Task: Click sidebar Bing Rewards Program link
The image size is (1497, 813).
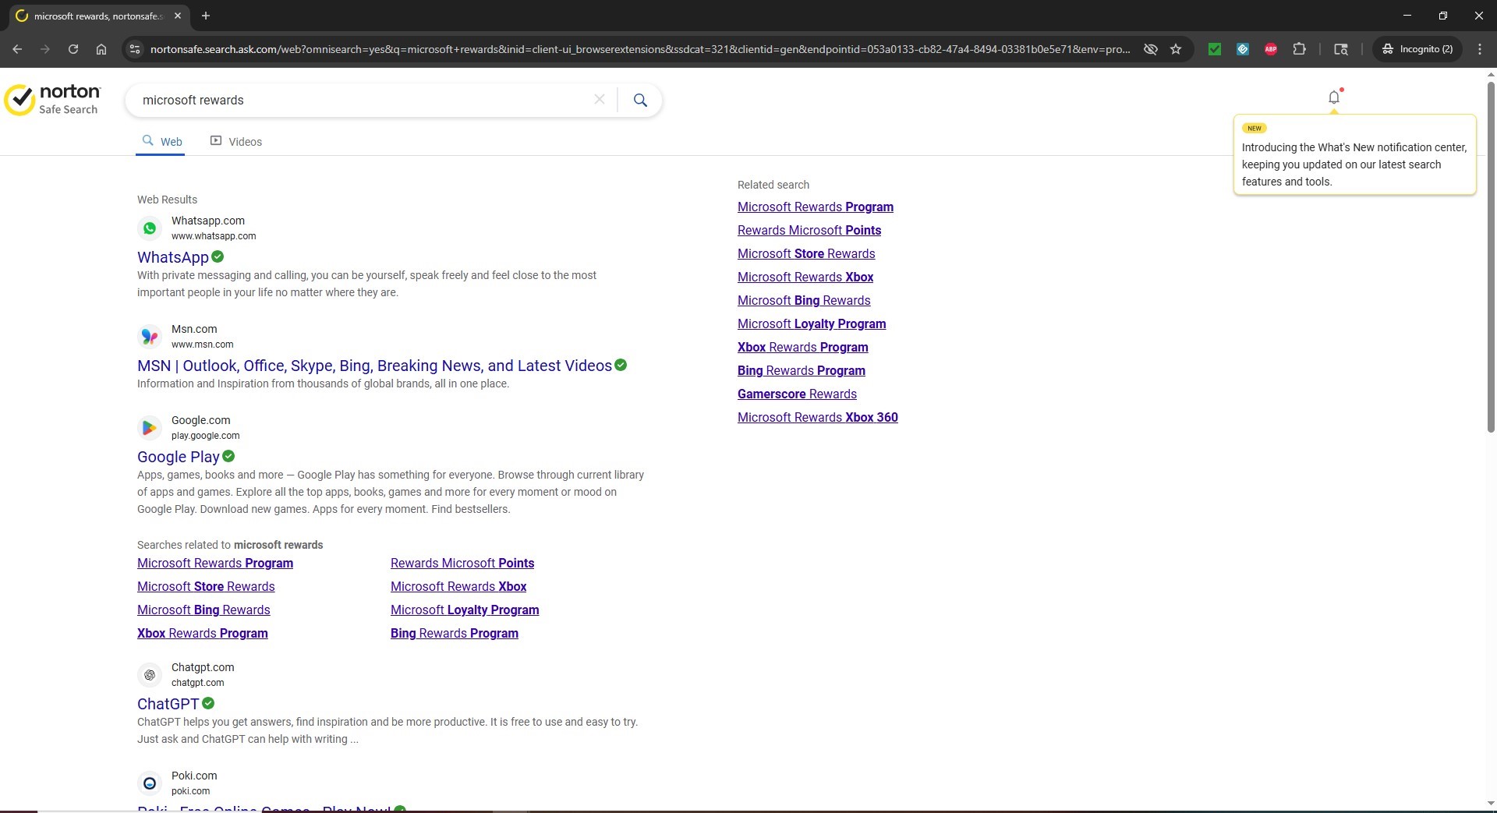Action: 802,370
